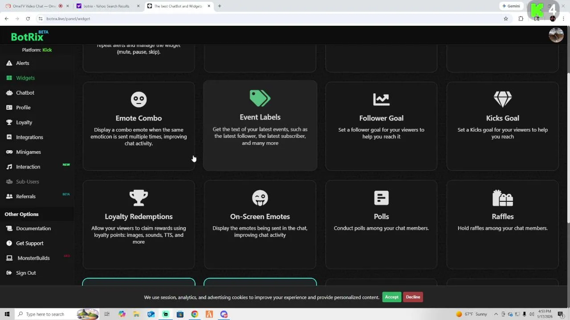Open File Explorer from the taskbar
Image resolution: width=570 pixels, height=320 pixels.
136,314
